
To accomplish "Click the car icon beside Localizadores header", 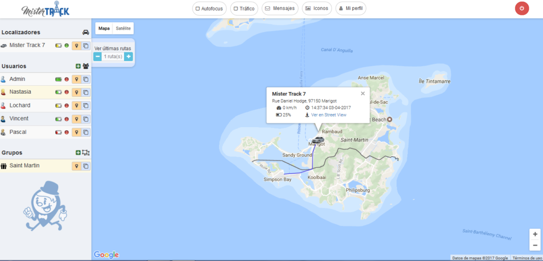I will click(x=85, y=32).
